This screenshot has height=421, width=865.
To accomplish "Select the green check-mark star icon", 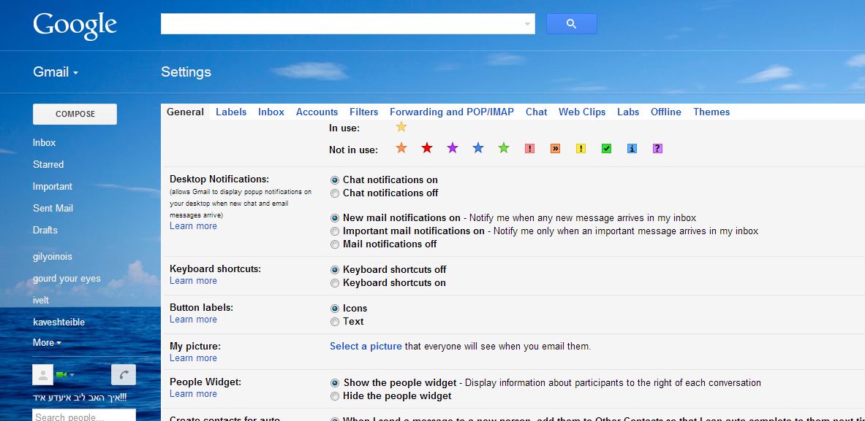I will pos(606,147).
